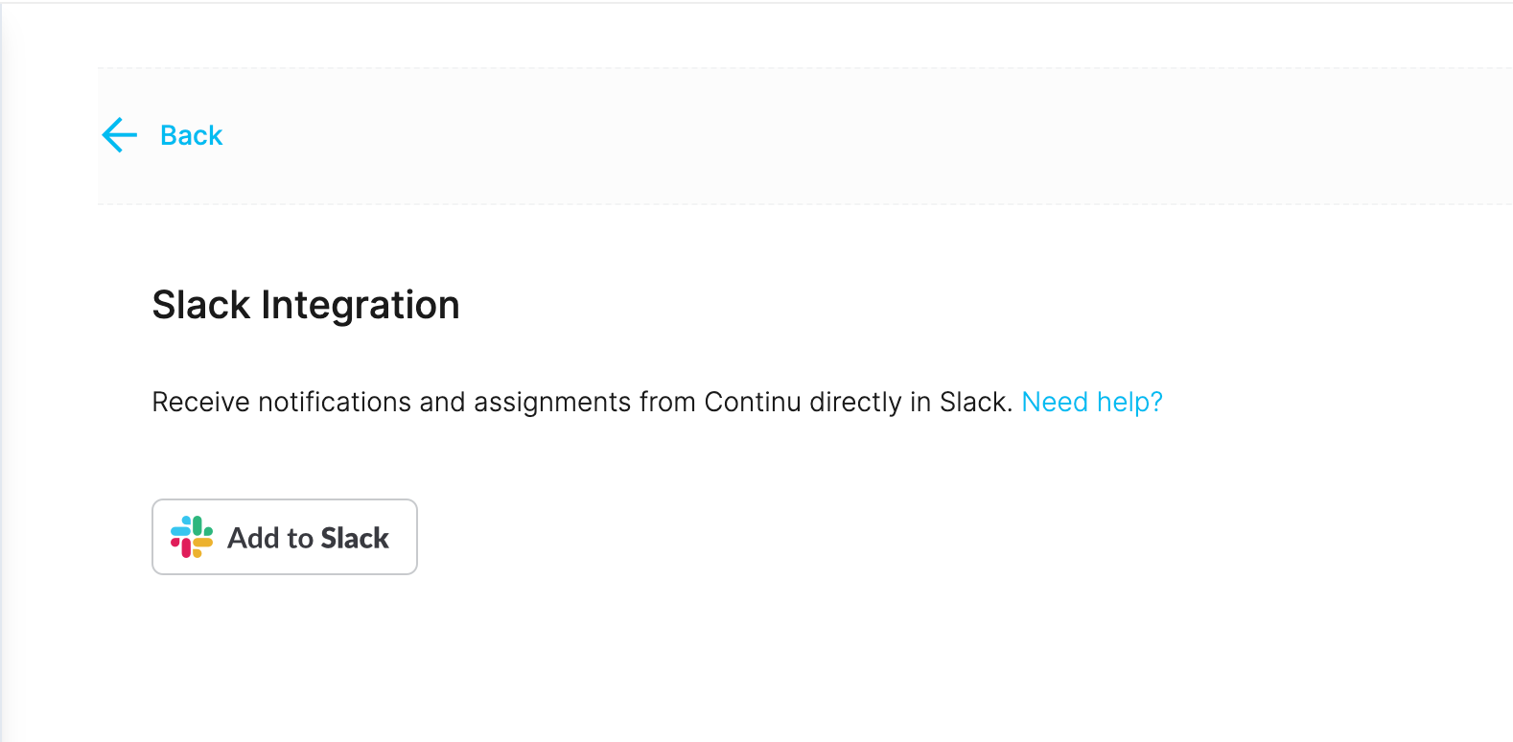
Task: Click 'Add to' text inside the Slack button
Action: click(x=270, y=538)
